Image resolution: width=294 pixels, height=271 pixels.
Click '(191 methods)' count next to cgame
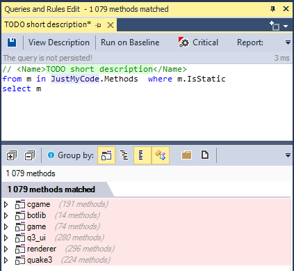[x=83, y=204]
